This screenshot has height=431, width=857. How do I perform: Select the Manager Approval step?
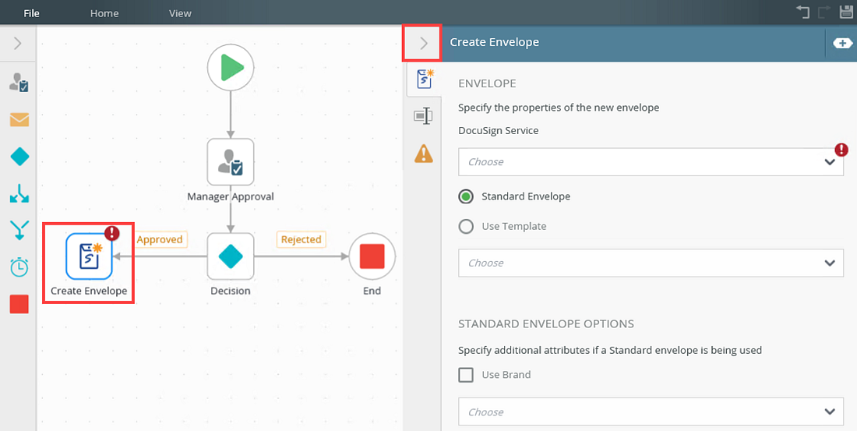[x=231, y=162]
